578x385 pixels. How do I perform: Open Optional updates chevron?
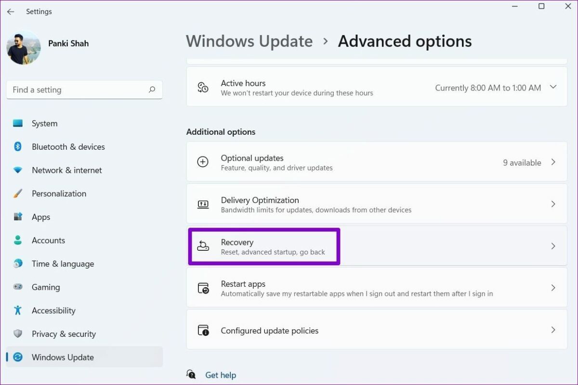click(553, 162)
